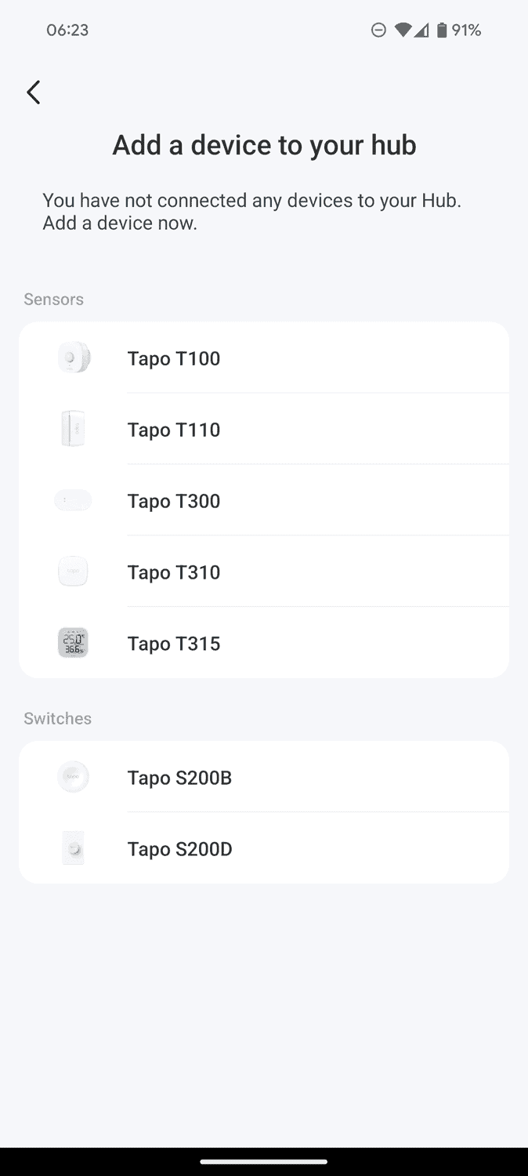Tap the Tapo T300 water leak sensor icon

tap(73, 500)
